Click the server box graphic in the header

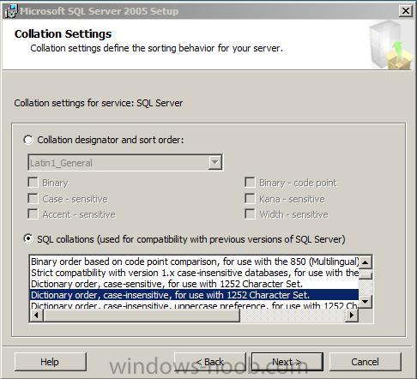coord(390,45)
